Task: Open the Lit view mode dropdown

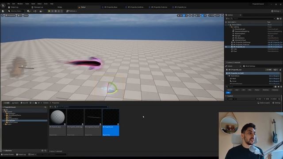Action: click(19, 16)
